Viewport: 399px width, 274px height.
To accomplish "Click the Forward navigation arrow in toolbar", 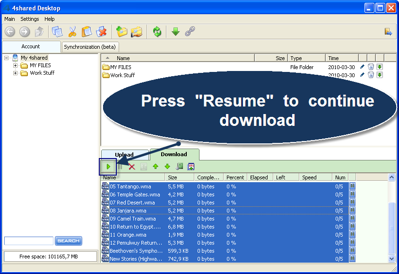I will point(25,32).
